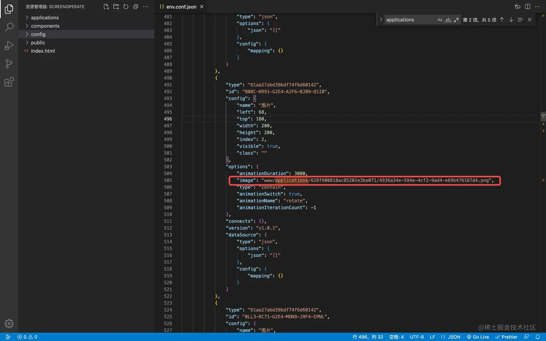Open Run and Debug view

tap(9, 45)
